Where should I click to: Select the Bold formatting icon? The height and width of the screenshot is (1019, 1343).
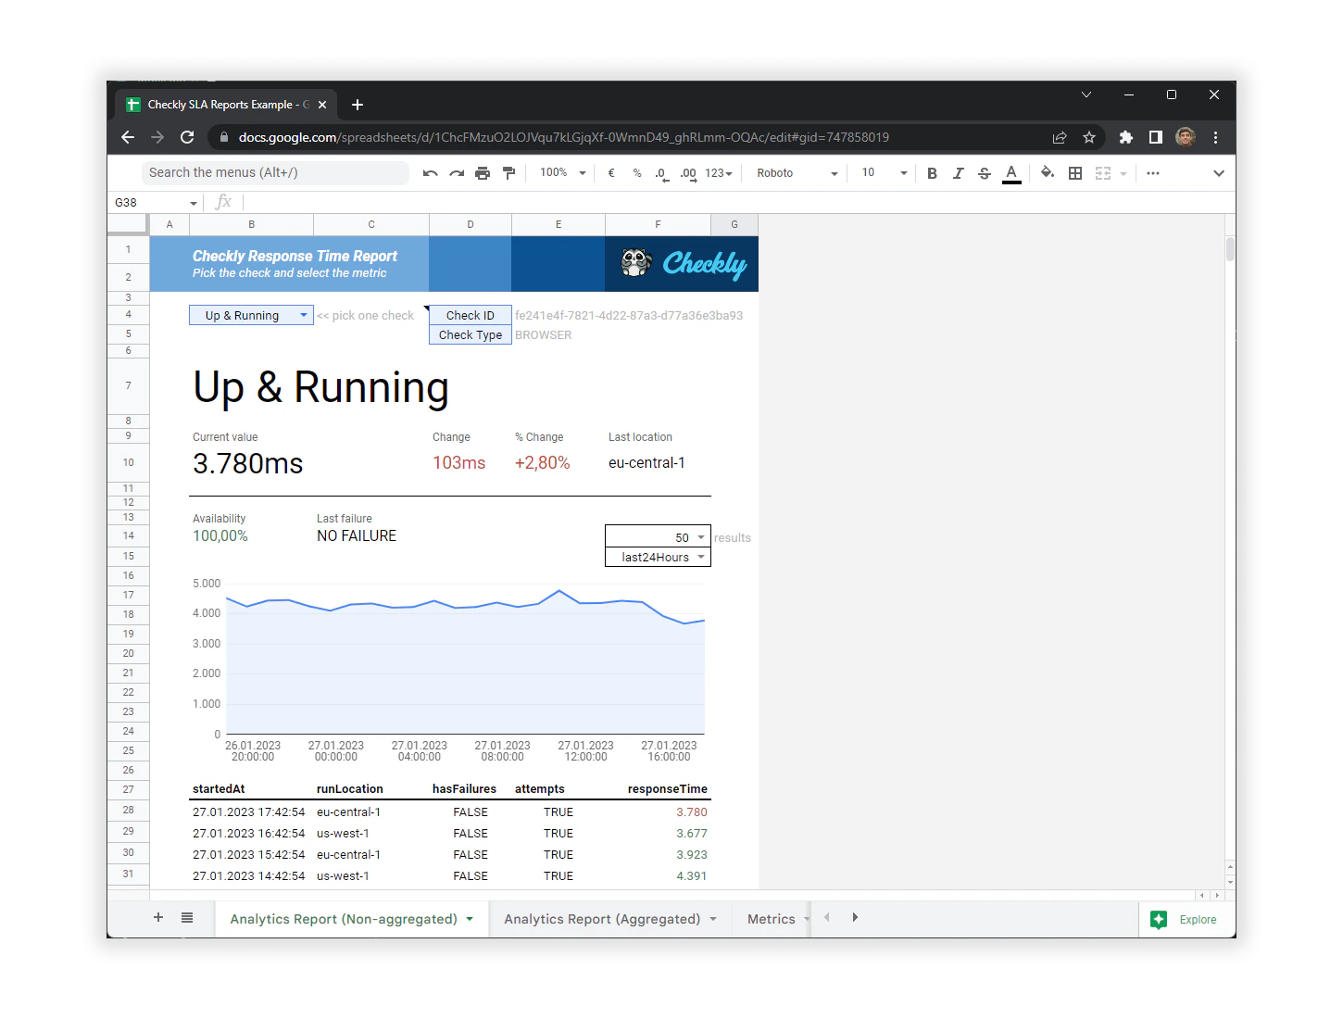point(932,172)
